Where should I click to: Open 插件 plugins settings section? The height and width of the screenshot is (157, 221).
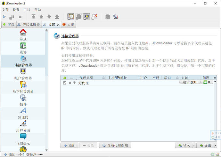click(23, 100)
